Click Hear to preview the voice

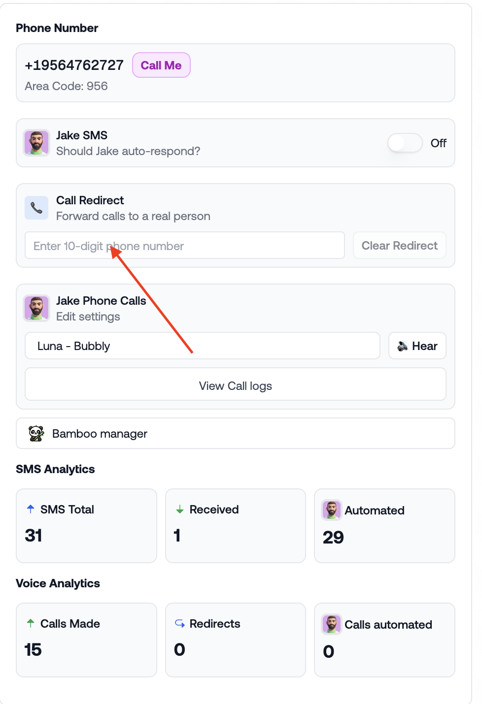(x=417, y=346)
